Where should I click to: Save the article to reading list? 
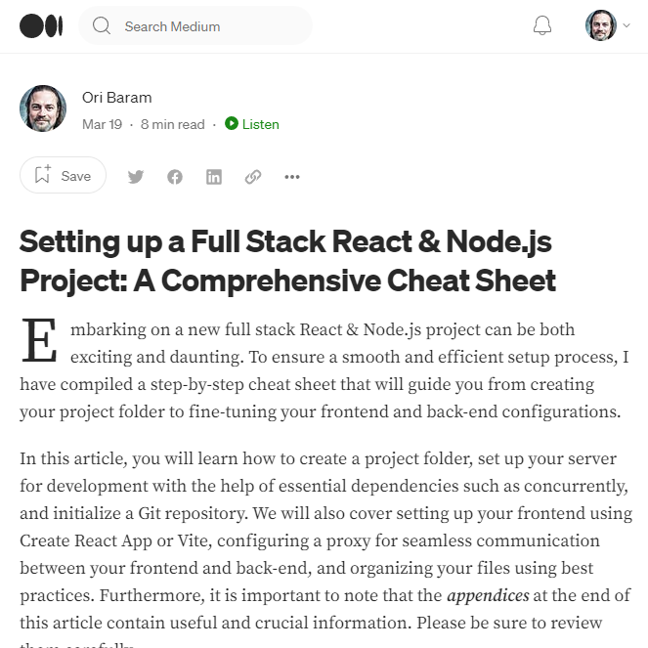pos(64,176)
